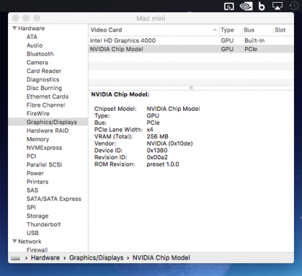Select USB in the hardware list
Viewport: 302px width, 276px height.
coord(33,233)
